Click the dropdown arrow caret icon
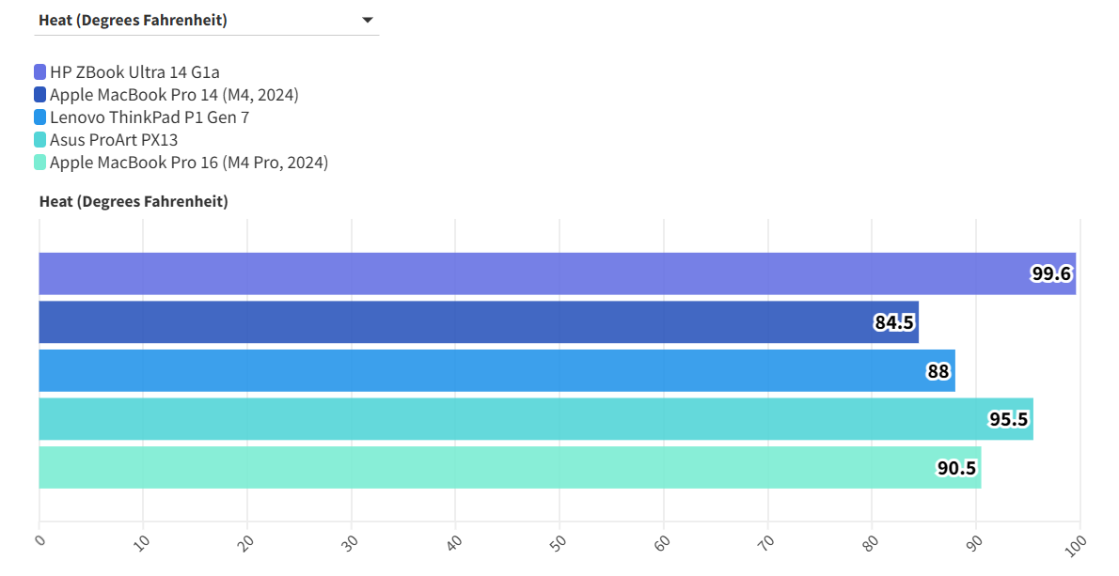Image resolution: width=1119 pixels, height=576 pixels. click(x=368, y=20)
